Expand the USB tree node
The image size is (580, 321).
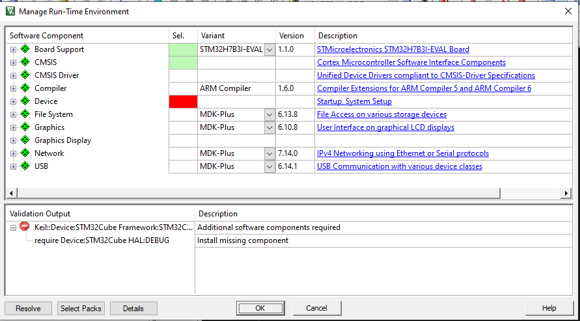click(x=13, y=166)
